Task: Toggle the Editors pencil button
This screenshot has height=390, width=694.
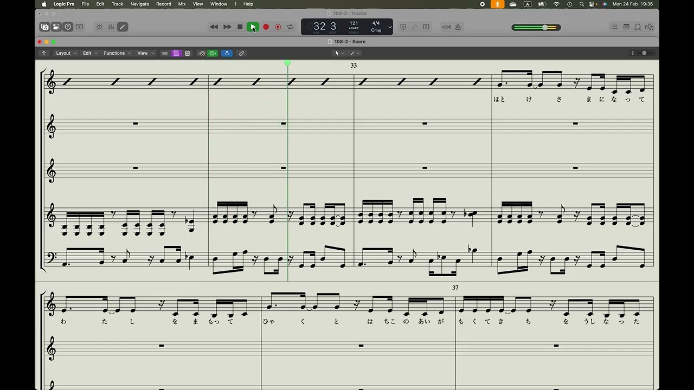Action: (123, 27)
